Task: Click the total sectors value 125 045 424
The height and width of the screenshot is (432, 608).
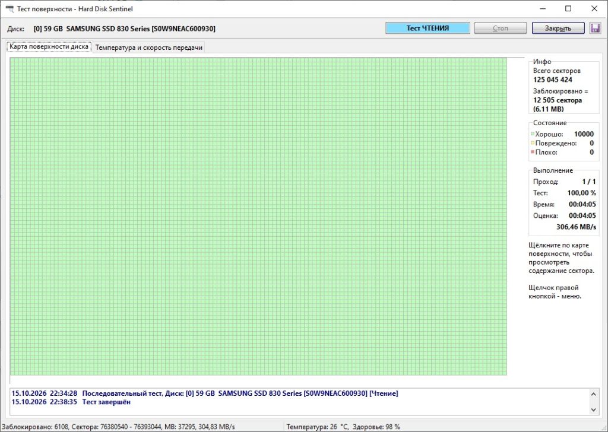Action: pyautogui.click(x=553, y=80)
